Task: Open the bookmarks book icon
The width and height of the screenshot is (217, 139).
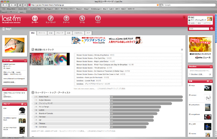Action: (x=4, y=9)
